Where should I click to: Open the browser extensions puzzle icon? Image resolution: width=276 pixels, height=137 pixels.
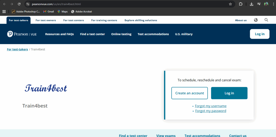point(241,4)
